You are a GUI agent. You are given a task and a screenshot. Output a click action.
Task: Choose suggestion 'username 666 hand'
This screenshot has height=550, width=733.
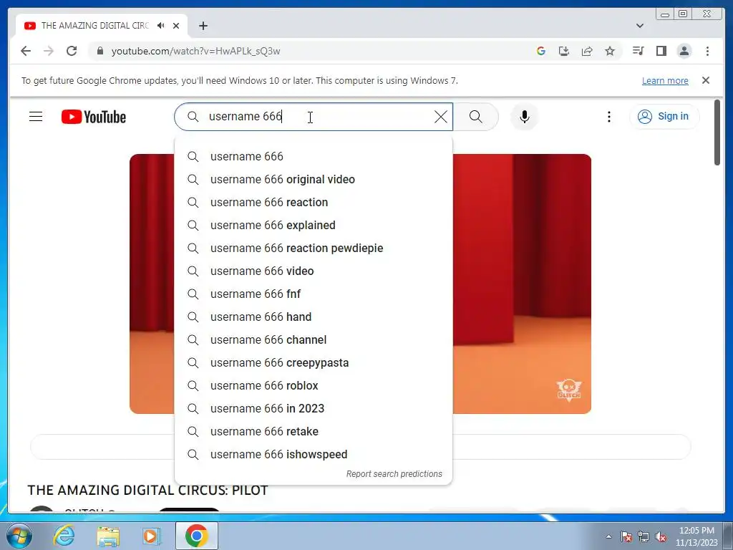click(314, 317)
